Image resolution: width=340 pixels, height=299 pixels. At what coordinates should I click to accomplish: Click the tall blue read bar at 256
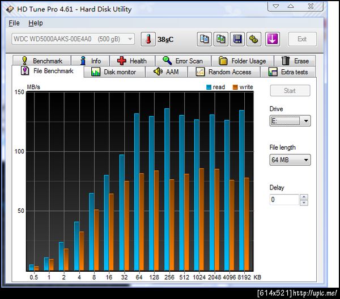(167, 189)
